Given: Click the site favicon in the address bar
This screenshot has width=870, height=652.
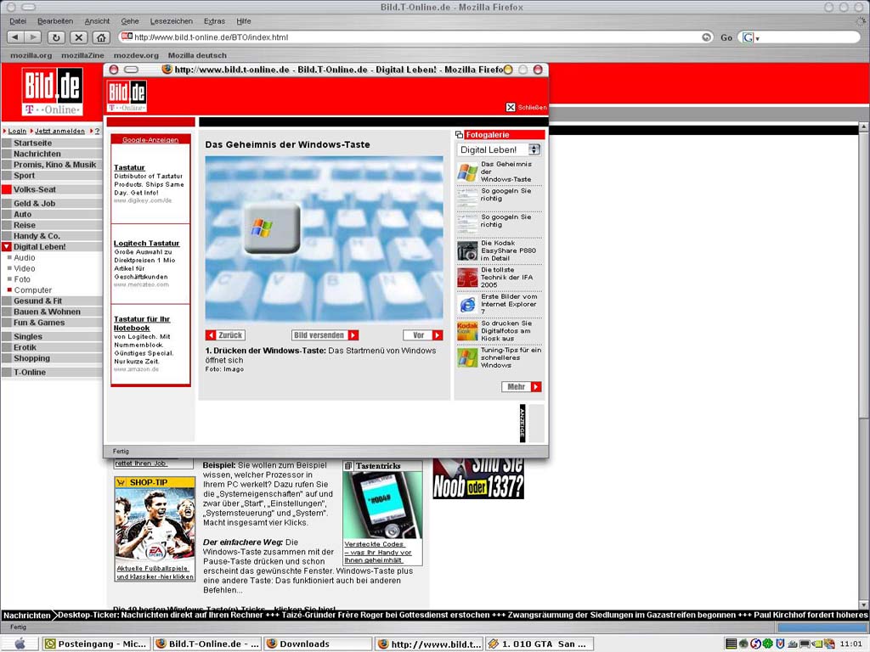Looking at the screenshot, I should [127, 37].
